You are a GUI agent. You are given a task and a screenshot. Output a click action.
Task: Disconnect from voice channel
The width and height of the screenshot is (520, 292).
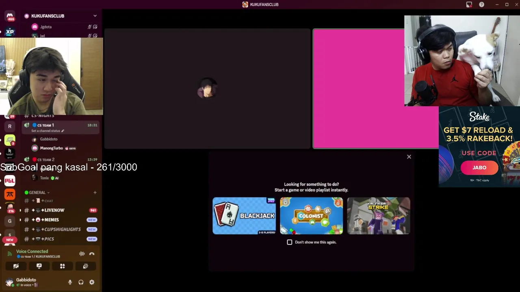coord(92,254)
